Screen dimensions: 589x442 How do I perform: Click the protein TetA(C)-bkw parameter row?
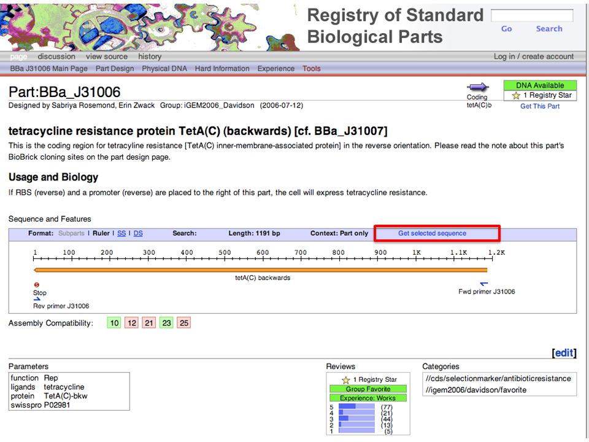click(49, 396)
